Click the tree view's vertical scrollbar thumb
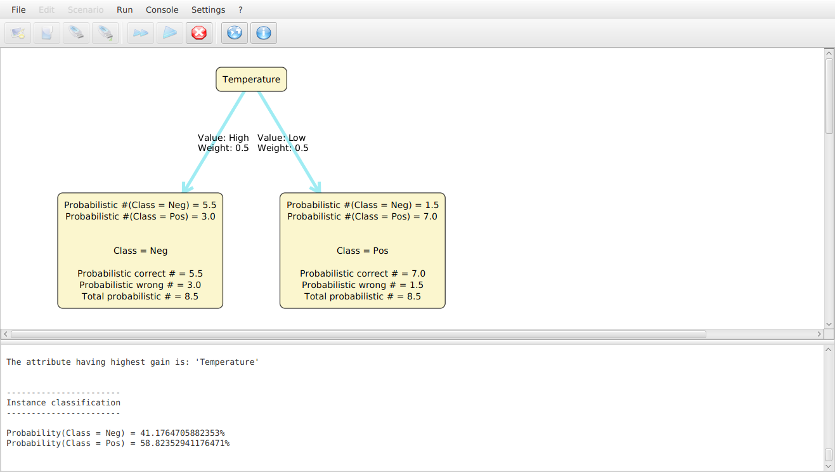 [x=829, y=95]
